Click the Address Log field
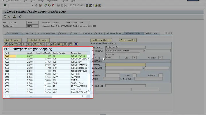The height and width of the screenshot is (115, 206). tap(126, 86)
